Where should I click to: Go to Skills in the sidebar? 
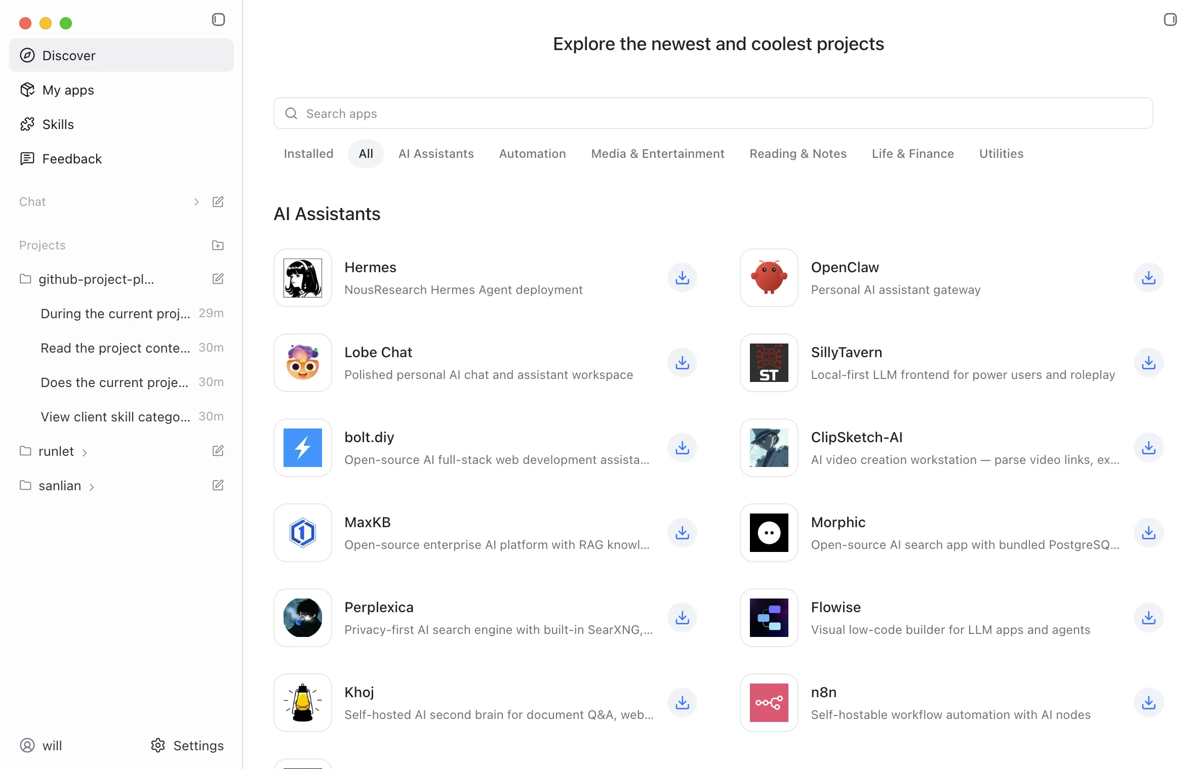[x=122, y=124]
